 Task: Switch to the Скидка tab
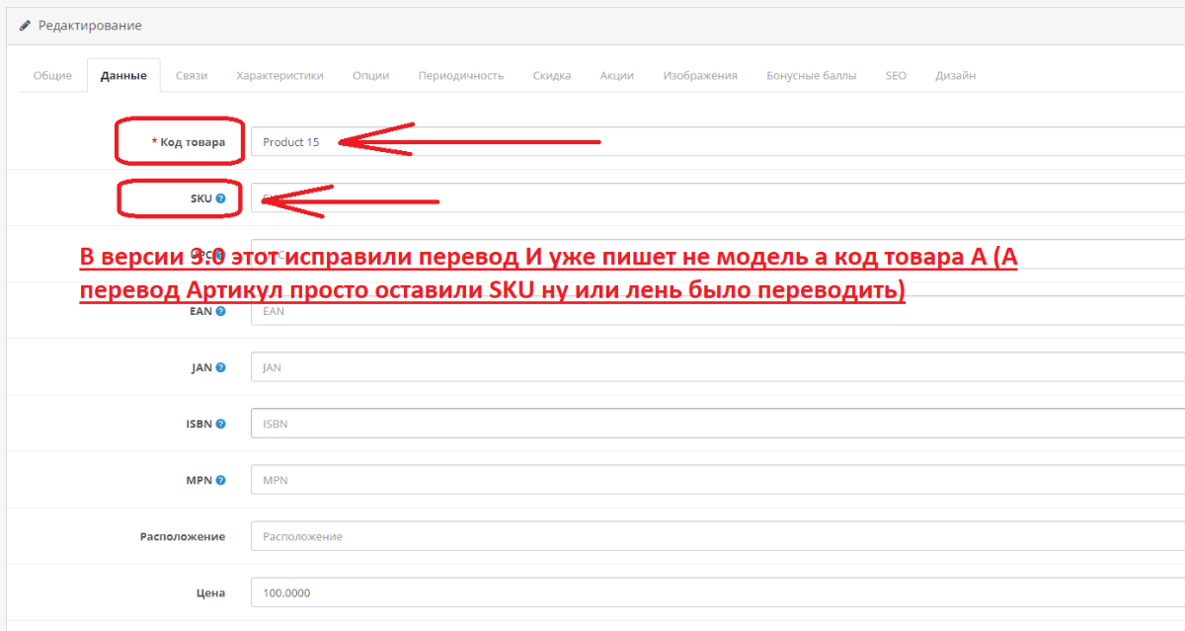click(552, 75)
